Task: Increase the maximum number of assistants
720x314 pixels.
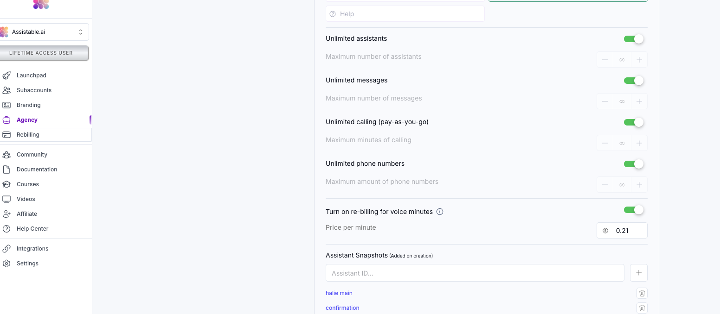Action: click(639, 60)
